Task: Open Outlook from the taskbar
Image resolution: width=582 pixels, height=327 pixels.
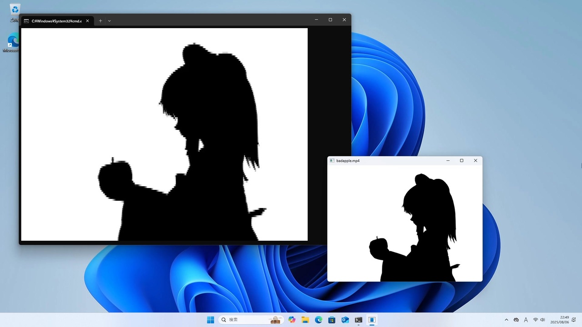Action: (x=345, y=320)
